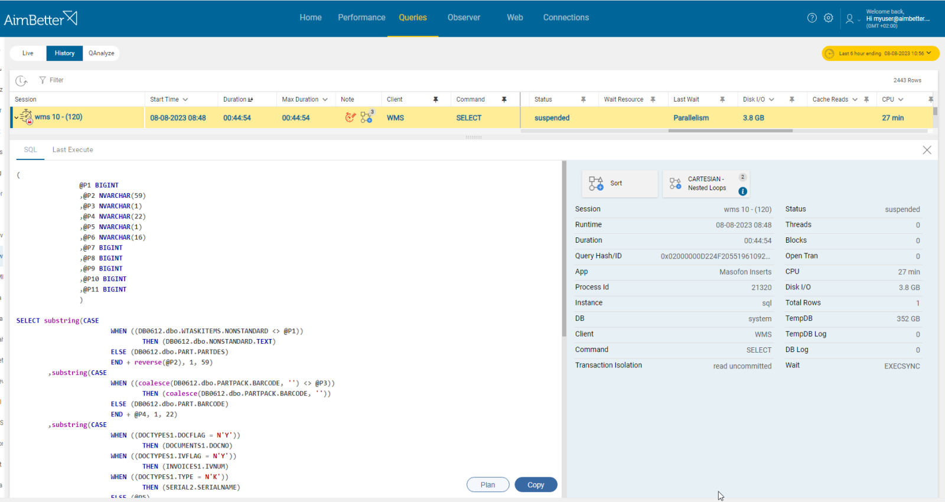Click the refresh history clock icon
This screenshot has width=945, height=502.
tap(22, 80)
